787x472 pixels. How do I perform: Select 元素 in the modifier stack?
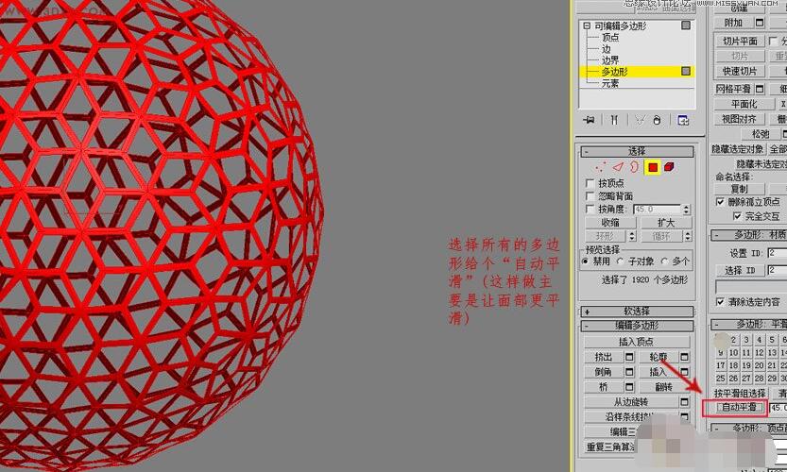pyautogui.click(x=610, y=83)
